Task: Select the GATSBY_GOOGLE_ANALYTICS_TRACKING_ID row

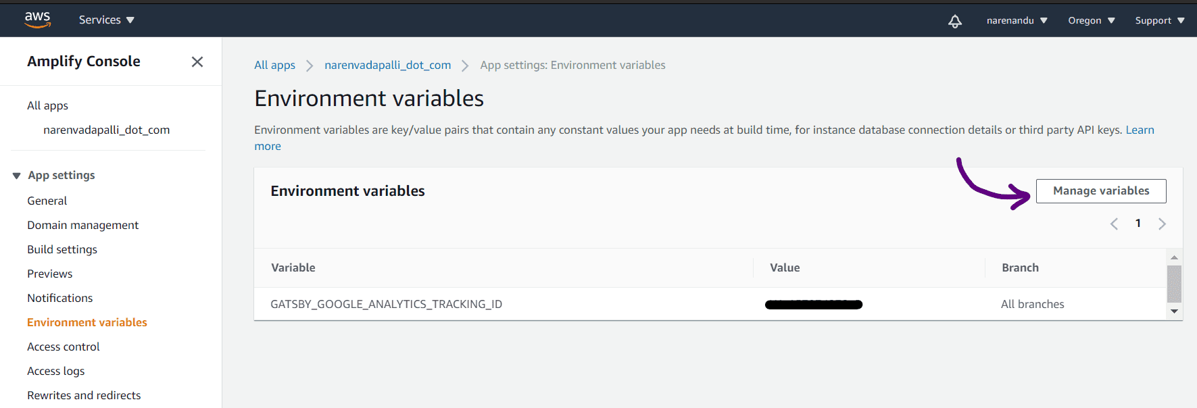Action: click(710, 304)
